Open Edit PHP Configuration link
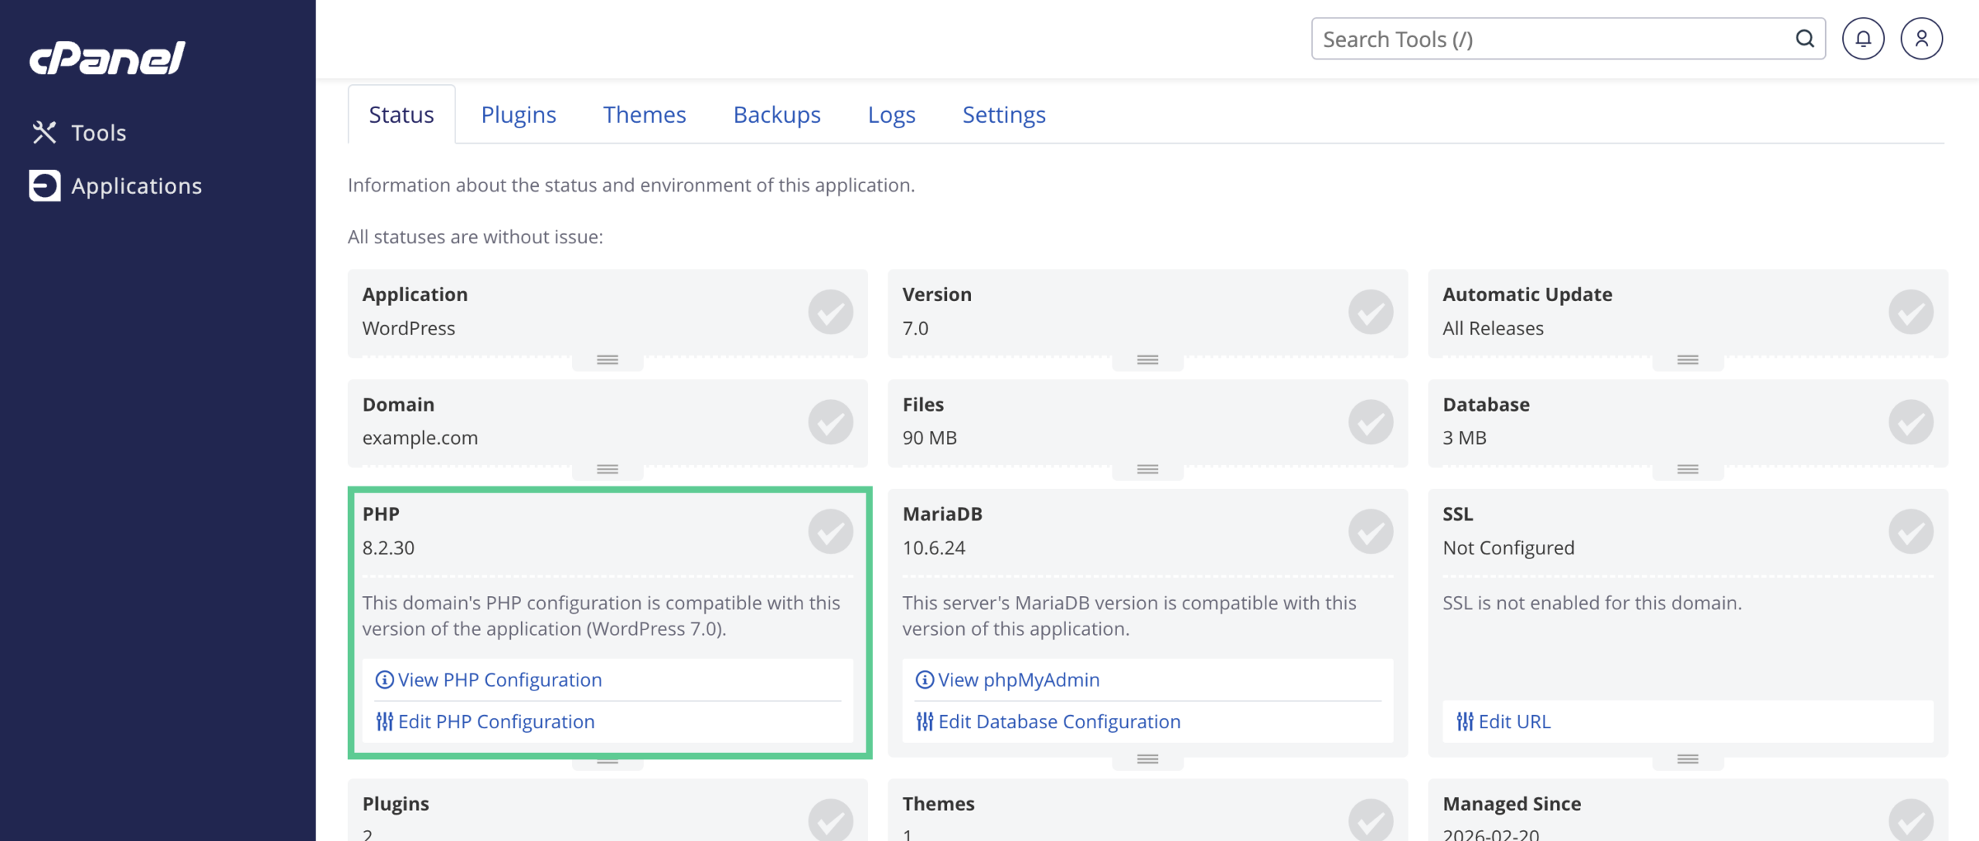Image resolution: width=1979 pixels, height=841 pixels. click(496, 721)
